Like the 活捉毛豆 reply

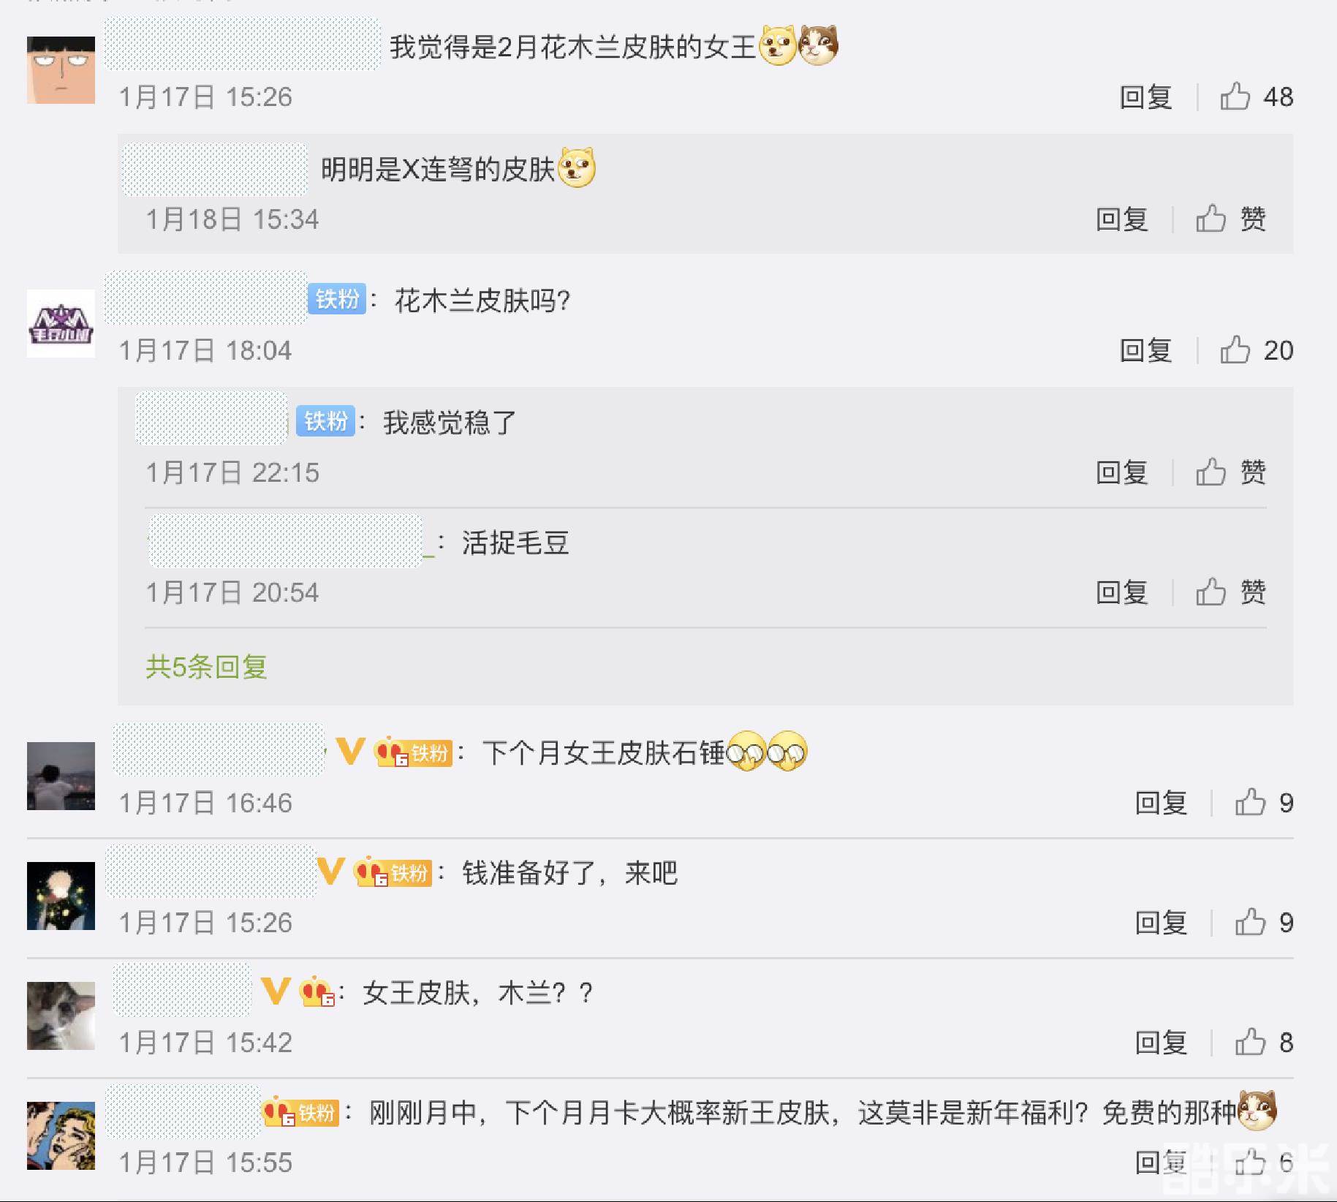click(1230, 592)
